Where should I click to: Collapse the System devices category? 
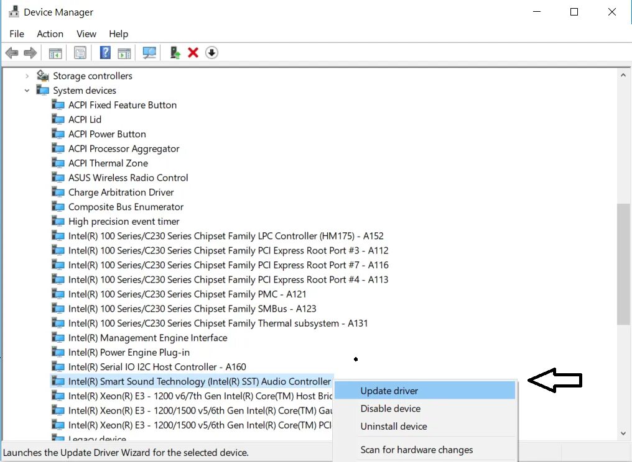point(27,90)
